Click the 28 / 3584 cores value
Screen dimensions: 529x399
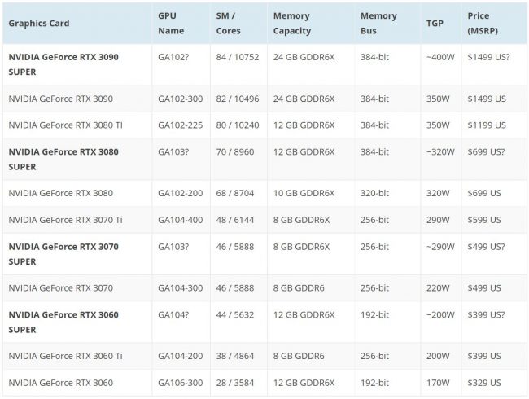235,383
